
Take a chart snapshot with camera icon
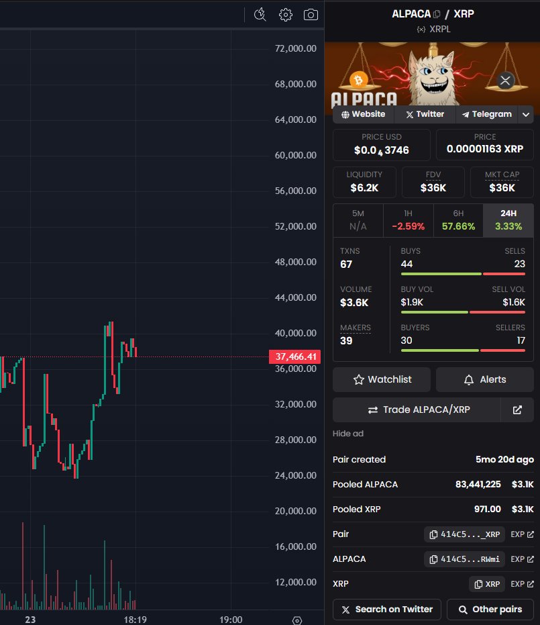click(x=311, y=15)
